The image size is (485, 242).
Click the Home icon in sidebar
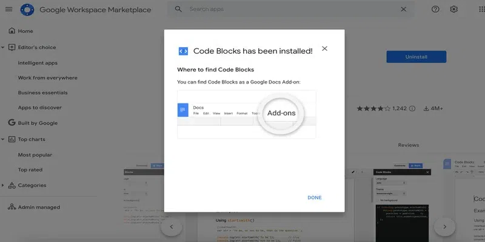tap(12, 31)
